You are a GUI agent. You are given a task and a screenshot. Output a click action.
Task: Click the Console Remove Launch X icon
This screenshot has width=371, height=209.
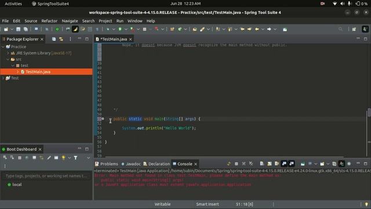[243, 164]
